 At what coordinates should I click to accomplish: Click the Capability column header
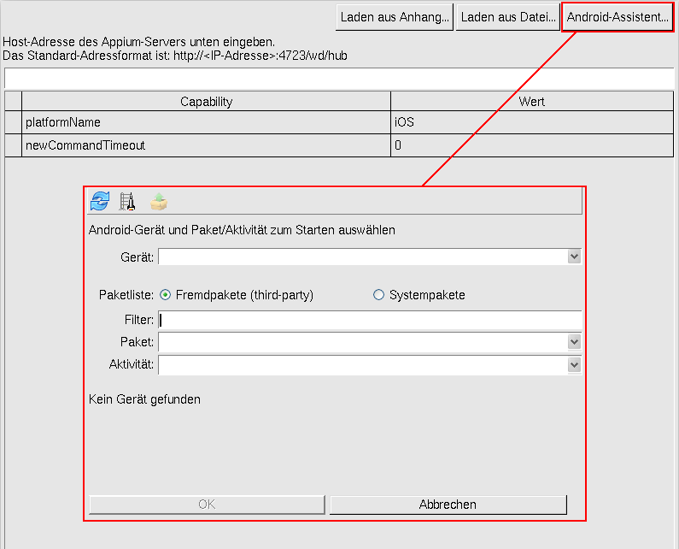tap(206, 102)
